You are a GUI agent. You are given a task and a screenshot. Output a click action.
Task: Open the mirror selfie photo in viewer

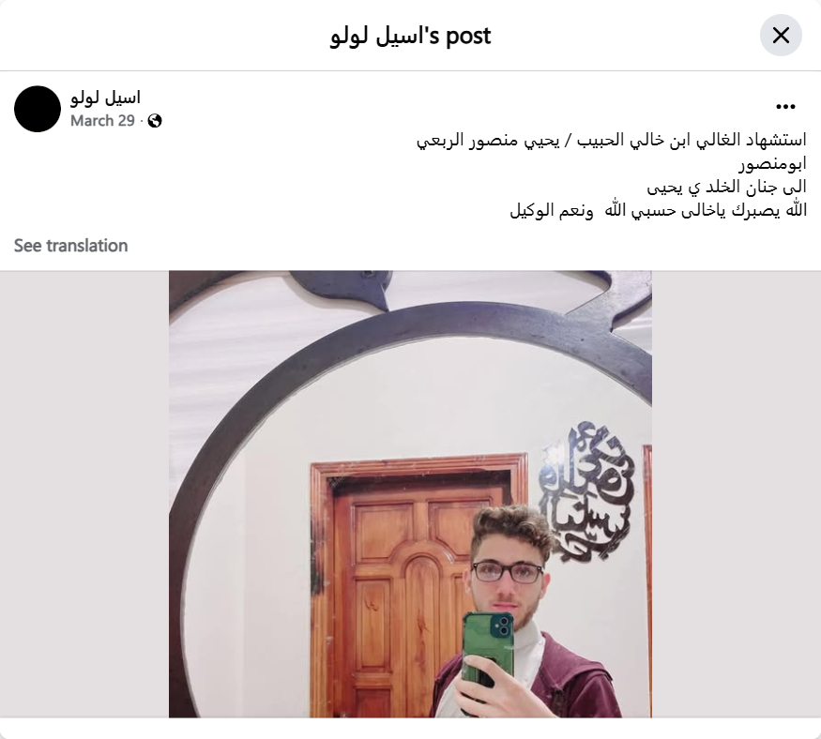[x=410, y=493]
